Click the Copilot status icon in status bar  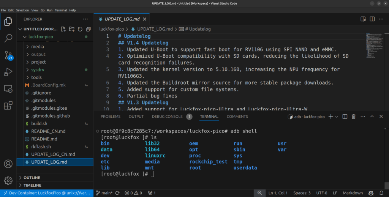(x=371, y=193)
